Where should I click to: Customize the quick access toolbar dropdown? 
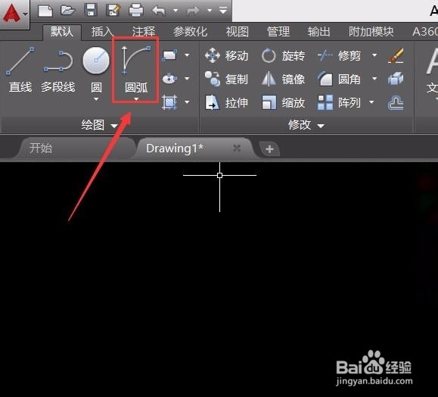click(x=223, y=11)
